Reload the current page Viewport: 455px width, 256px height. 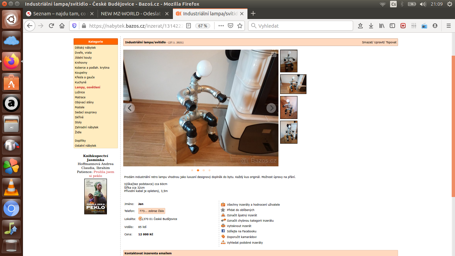pyautogui.click(x=51, y=26)
